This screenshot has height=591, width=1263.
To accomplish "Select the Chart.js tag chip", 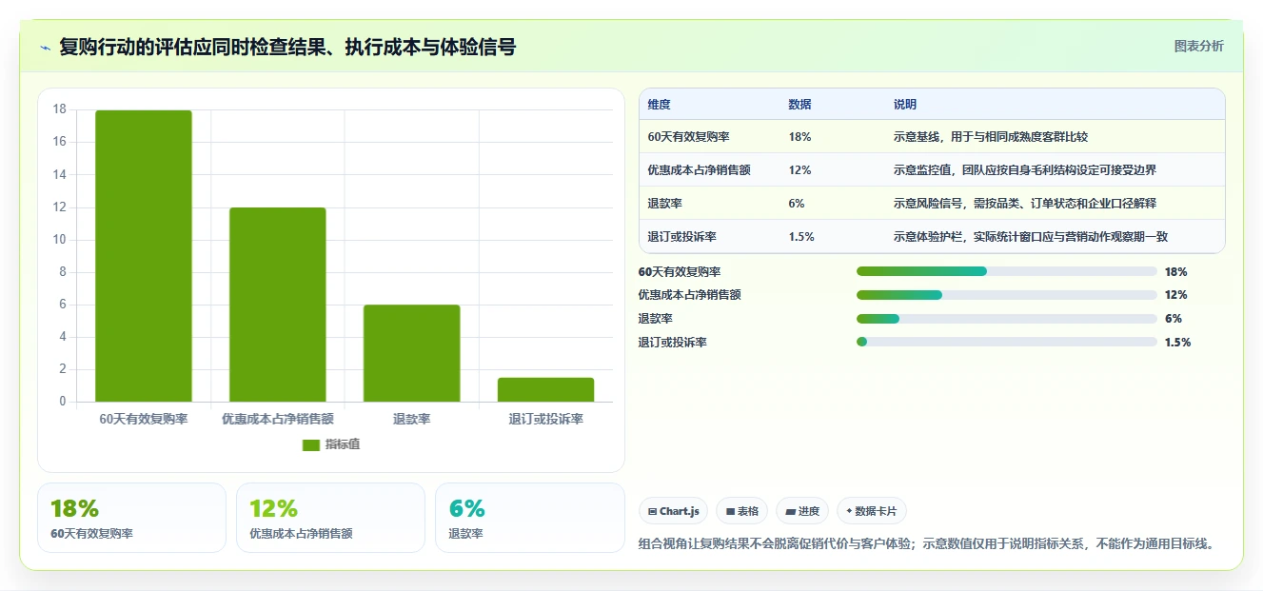I will [x=673, y=511].
